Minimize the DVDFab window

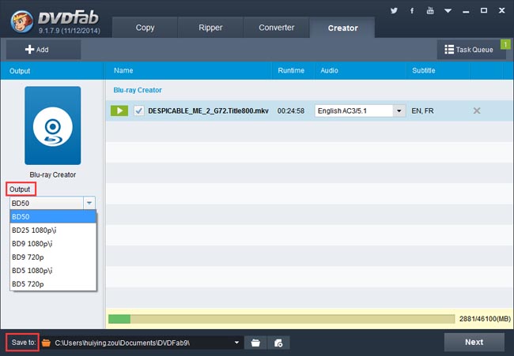(x=466, y=11)
